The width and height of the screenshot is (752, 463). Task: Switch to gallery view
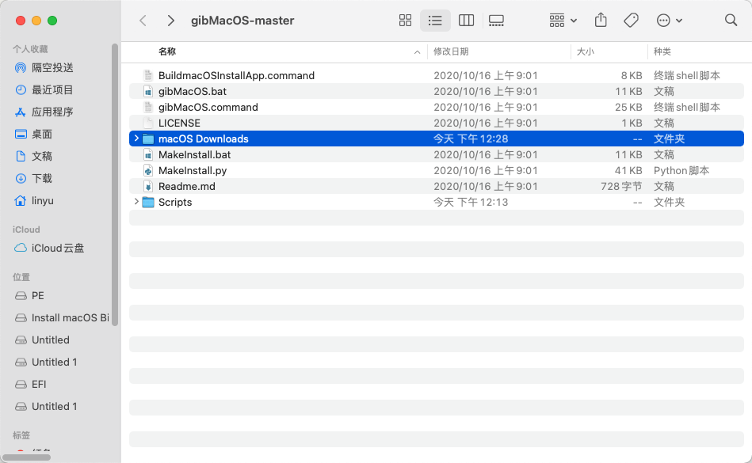(496, 21)
